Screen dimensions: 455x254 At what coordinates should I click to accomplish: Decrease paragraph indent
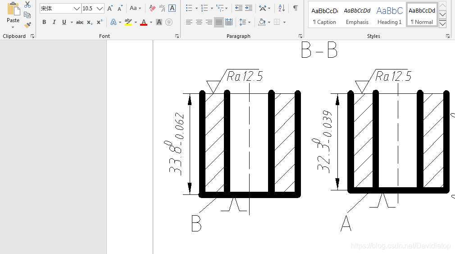(239, 8)
